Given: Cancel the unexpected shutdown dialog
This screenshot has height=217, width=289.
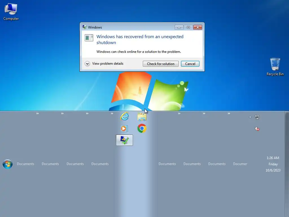Looking at the screenshot, I should click(x=190, y=64).
